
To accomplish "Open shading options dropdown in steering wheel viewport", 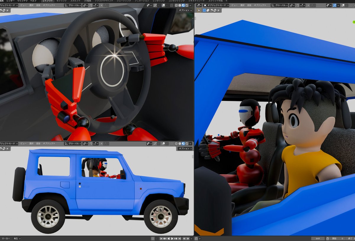I will [190, 5].
